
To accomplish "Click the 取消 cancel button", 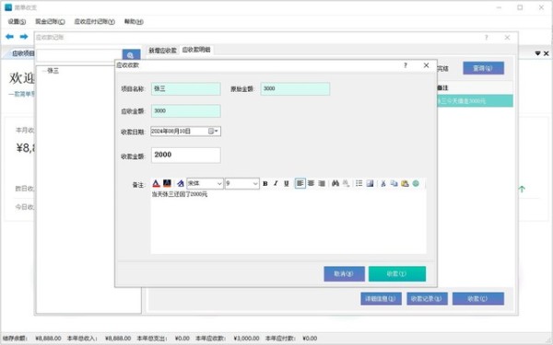I will (344, 274).
